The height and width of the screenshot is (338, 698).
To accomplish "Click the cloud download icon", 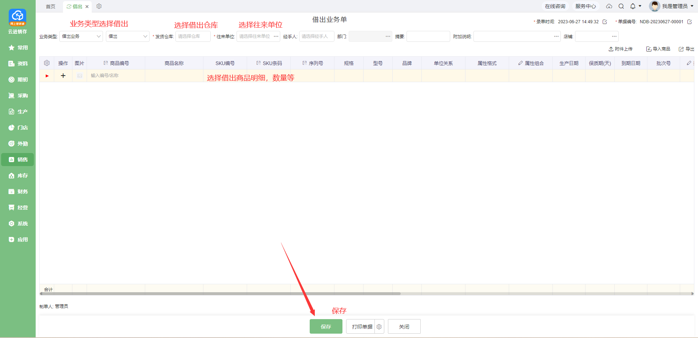I will [609, 6].
